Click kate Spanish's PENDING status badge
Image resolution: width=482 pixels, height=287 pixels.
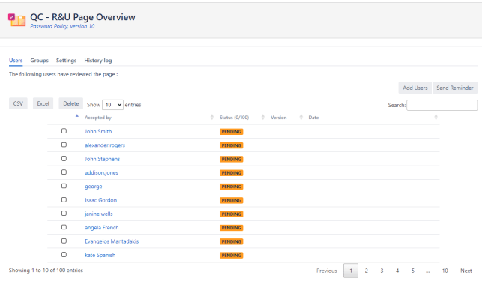(x=231, y=256)
